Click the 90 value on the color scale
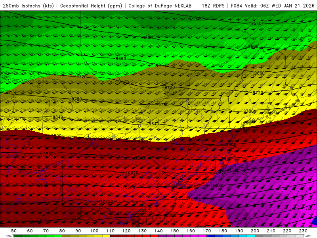This screenshot has width=317, height=238. pos(78,231)
